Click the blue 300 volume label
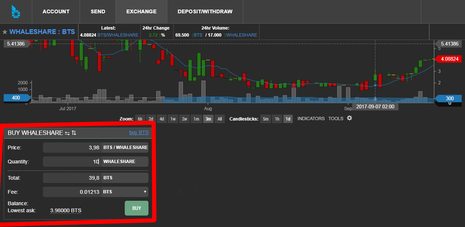This screenshot has width=465, height=227. (449, 99)
